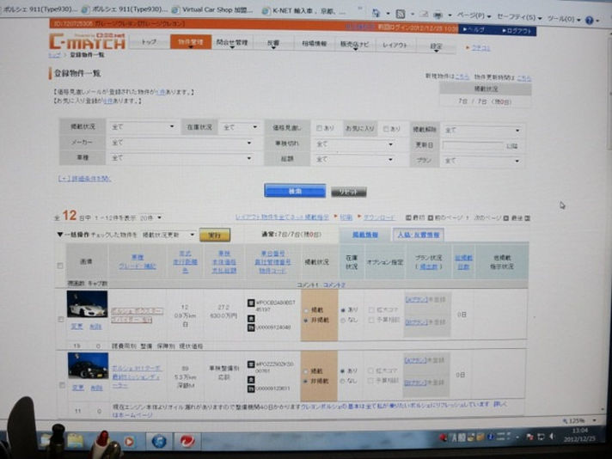Click middle ID icon in Boxster row
Image resolution: width=612 pixels, height=459 pixels.
(x=251, y=319)
